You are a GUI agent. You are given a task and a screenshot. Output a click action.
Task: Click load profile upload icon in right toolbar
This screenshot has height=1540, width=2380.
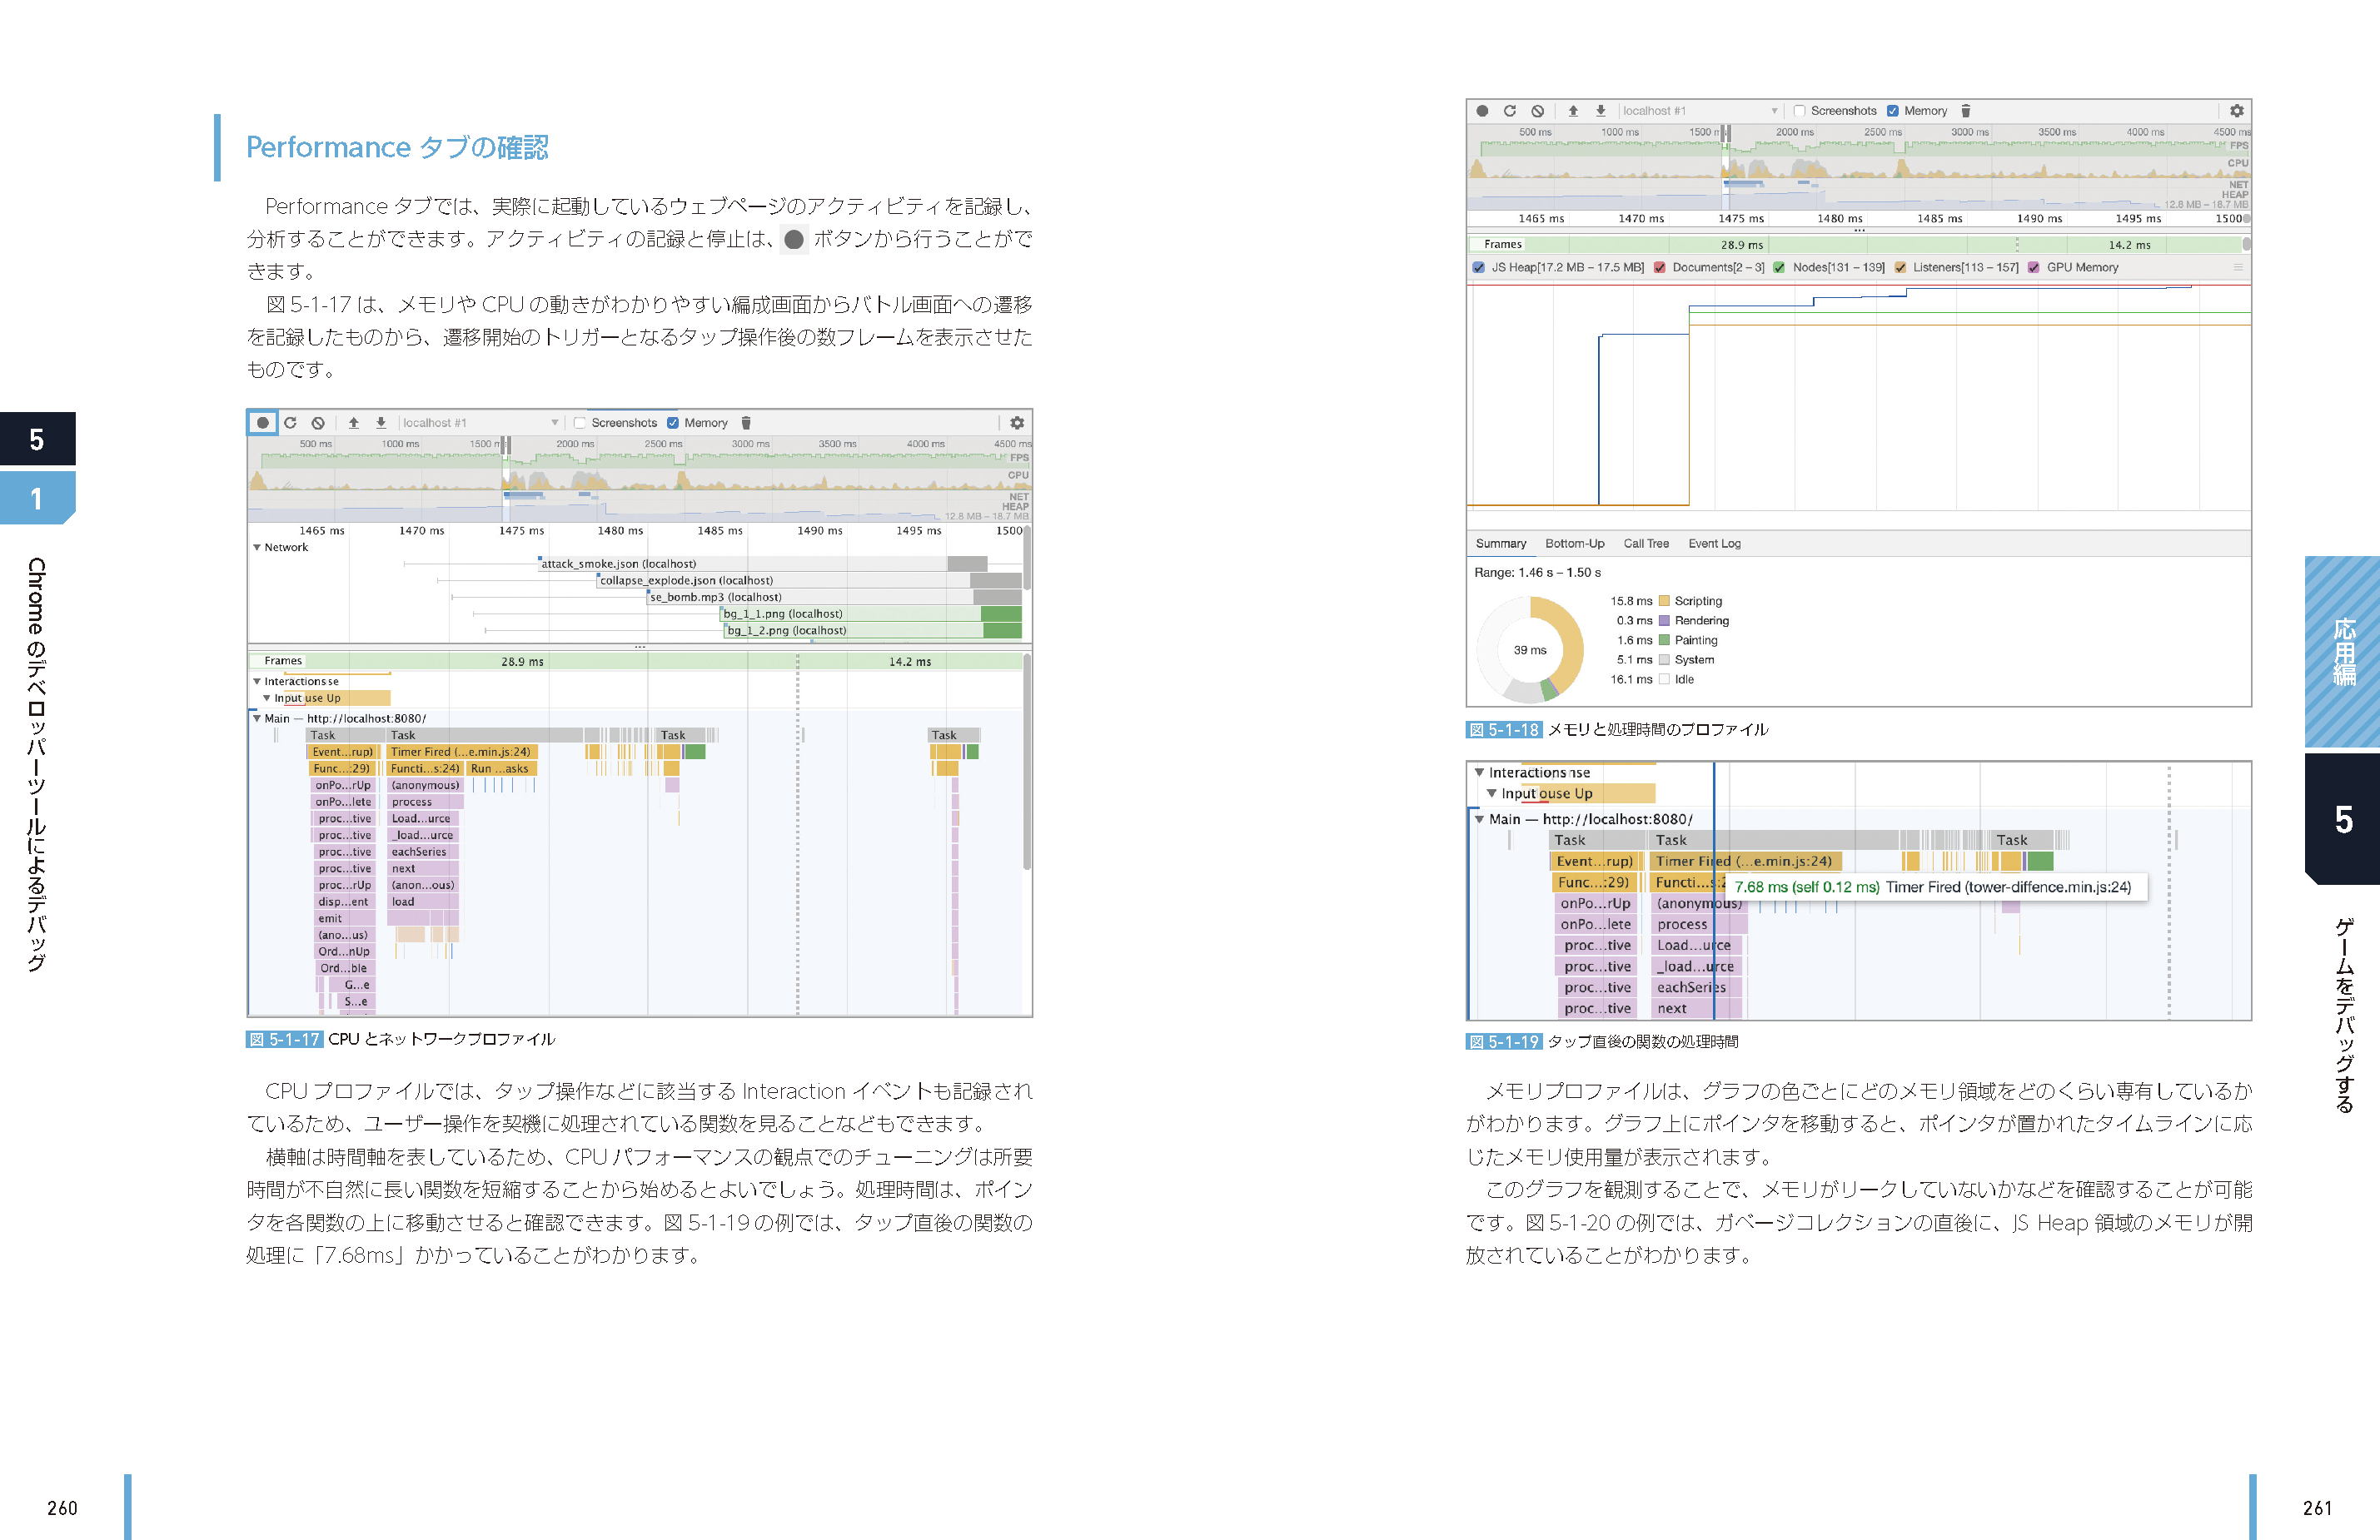coord(1573,111)
